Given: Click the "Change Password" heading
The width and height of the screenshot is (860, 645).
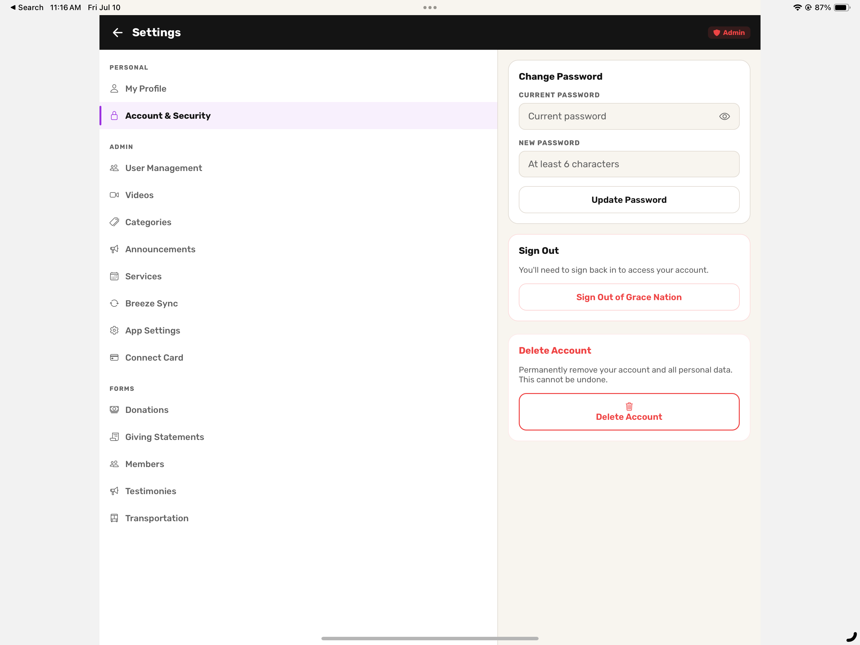Looking at the screenshot, I should pos(560,77).
